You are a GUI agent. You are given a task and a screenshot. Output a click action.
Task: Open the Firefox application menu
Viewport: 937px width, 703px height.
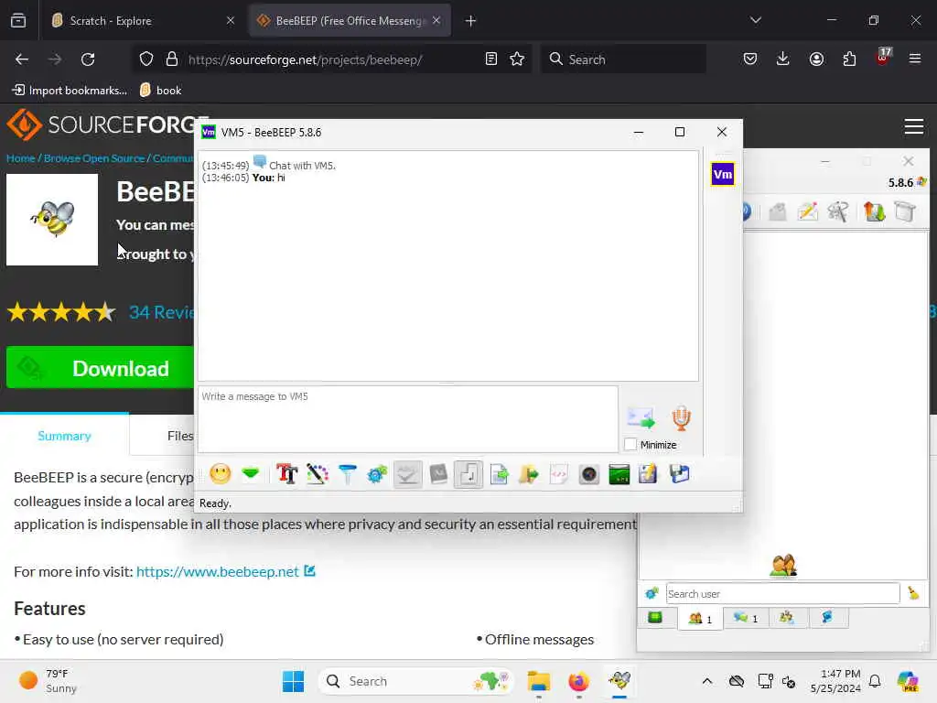click(914, 59)
